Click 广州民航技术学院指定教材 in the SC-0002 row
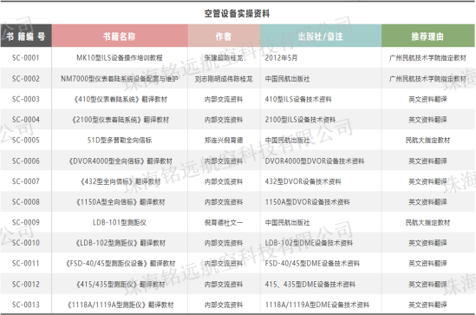476x315 pixels. (x=427, y=79)
